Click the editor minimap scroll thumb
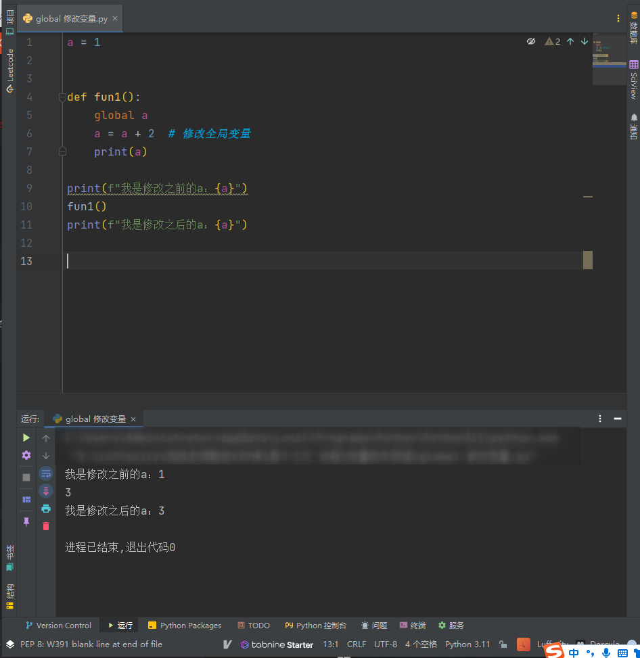Image resolution: width=640 pixels, height=658 pixels. (609, 59)
